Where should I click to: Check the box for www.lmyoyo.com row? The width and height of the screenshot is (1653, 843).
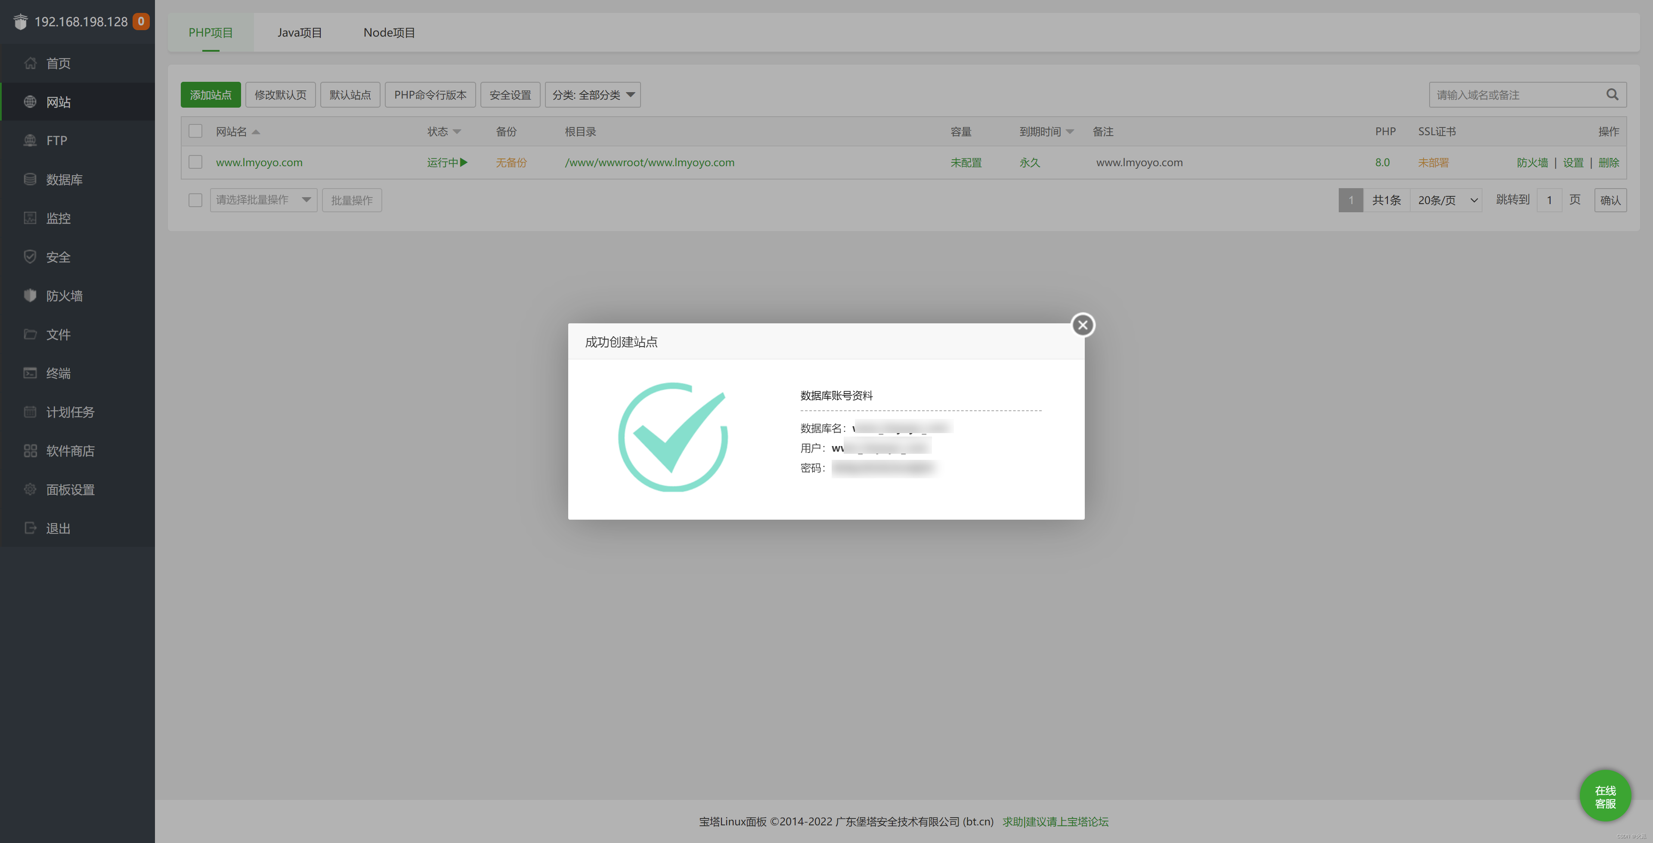(196, 162)
